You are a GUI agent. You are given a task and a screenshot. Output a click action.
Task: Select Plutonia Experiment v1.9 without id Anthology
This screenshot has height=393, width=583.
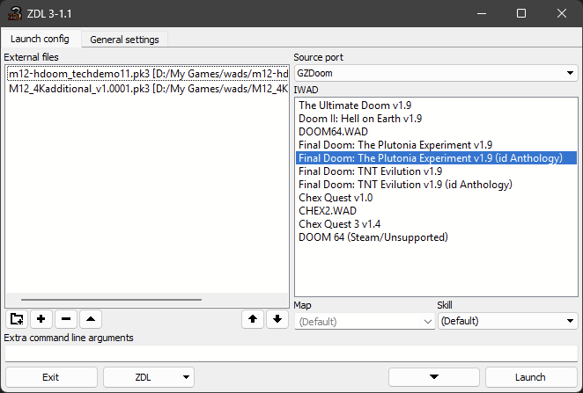pyautogui.click(x=436, y=145)
